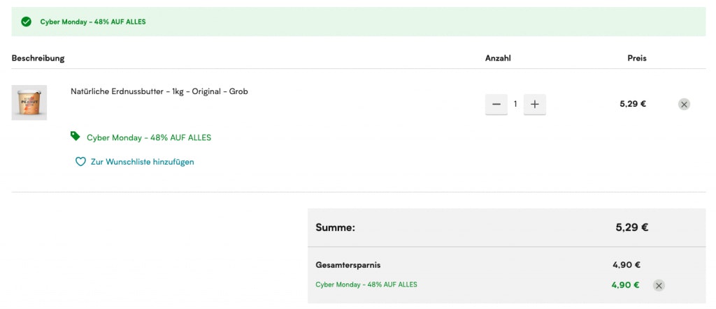Click the quantity value field

pyautogui.click(x=515, y=104)
